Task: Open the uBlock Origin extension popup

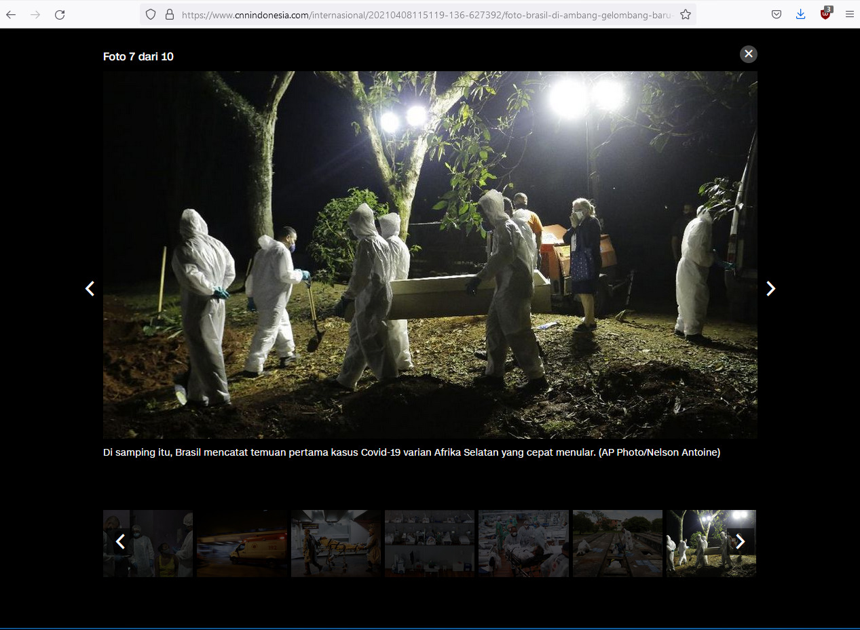Action: (x=825, y=14)
